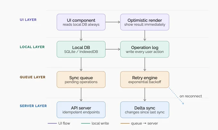Image resolution: width=218 pixels, height=130 pixels.
Task: Select the API server node
Action: click(x=81, y=110)
